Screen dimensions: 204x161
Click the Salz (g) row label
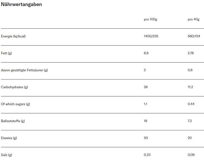[x=6, y=155]
